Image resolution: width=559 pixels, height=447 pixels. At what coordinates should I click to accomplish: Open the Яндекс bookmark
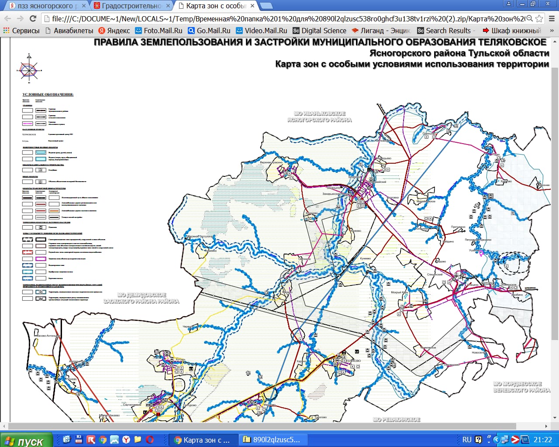tap(114, 31)
